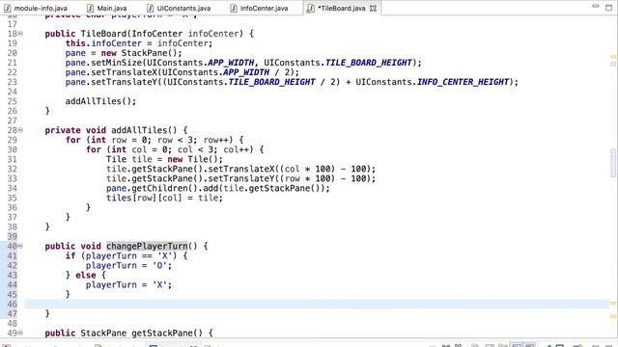Click TILE_BOARD_HEIGHT constant on line 21
Viewport: 618px width, 347px height.
tap(369, 63)
